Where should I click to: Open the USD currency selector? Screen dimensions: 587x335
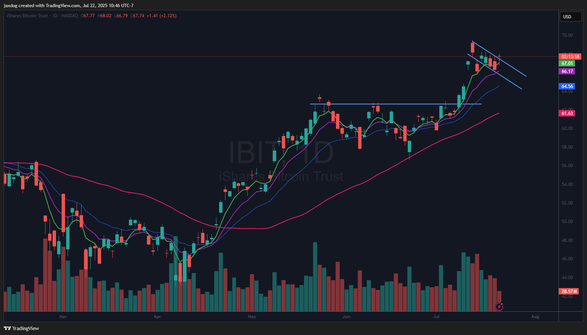click(x=571, y=17)
